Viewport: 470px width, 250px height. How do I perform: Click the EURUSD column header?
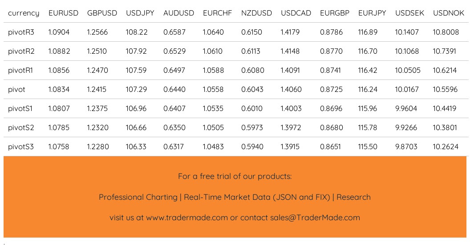coord(63,13)
